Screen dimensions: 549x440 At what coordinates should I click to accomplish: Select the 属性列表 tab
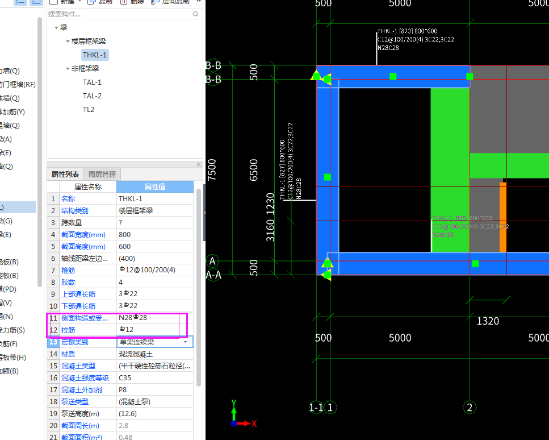click(65, 175)
